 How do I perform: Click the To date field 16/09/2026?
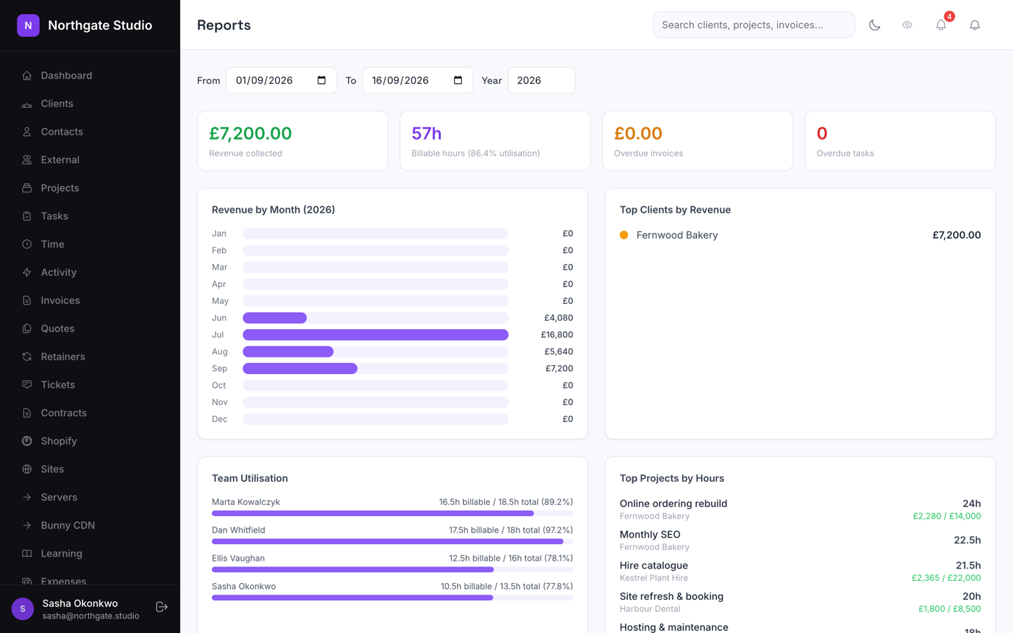[418, 80]
